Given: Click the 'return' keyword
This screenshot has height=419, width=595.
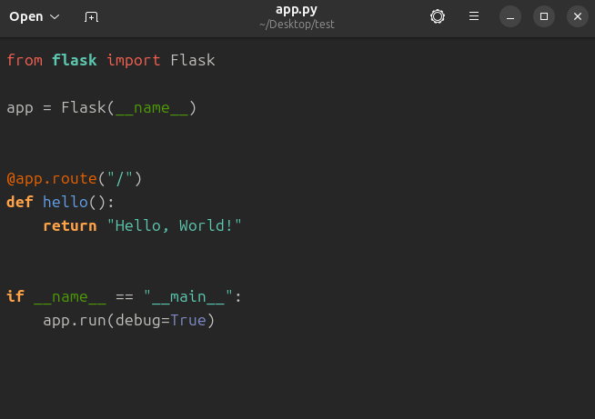Looking at the screenshot, I should tap(70, 226).
